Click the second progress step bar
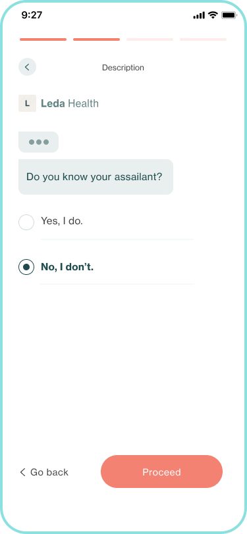The image size is (247, 534). [97, 39]
